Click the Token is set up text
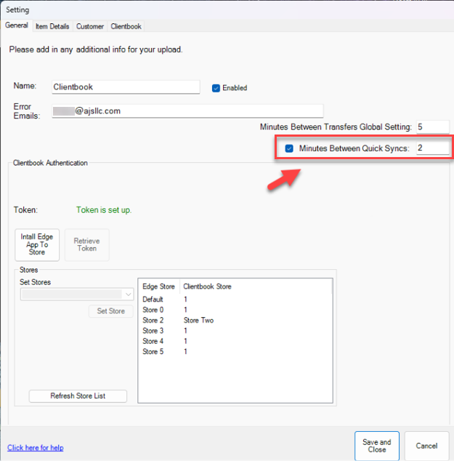Viewport: 454px width, 461px height. pyautogui.click(x=104, y=210)
